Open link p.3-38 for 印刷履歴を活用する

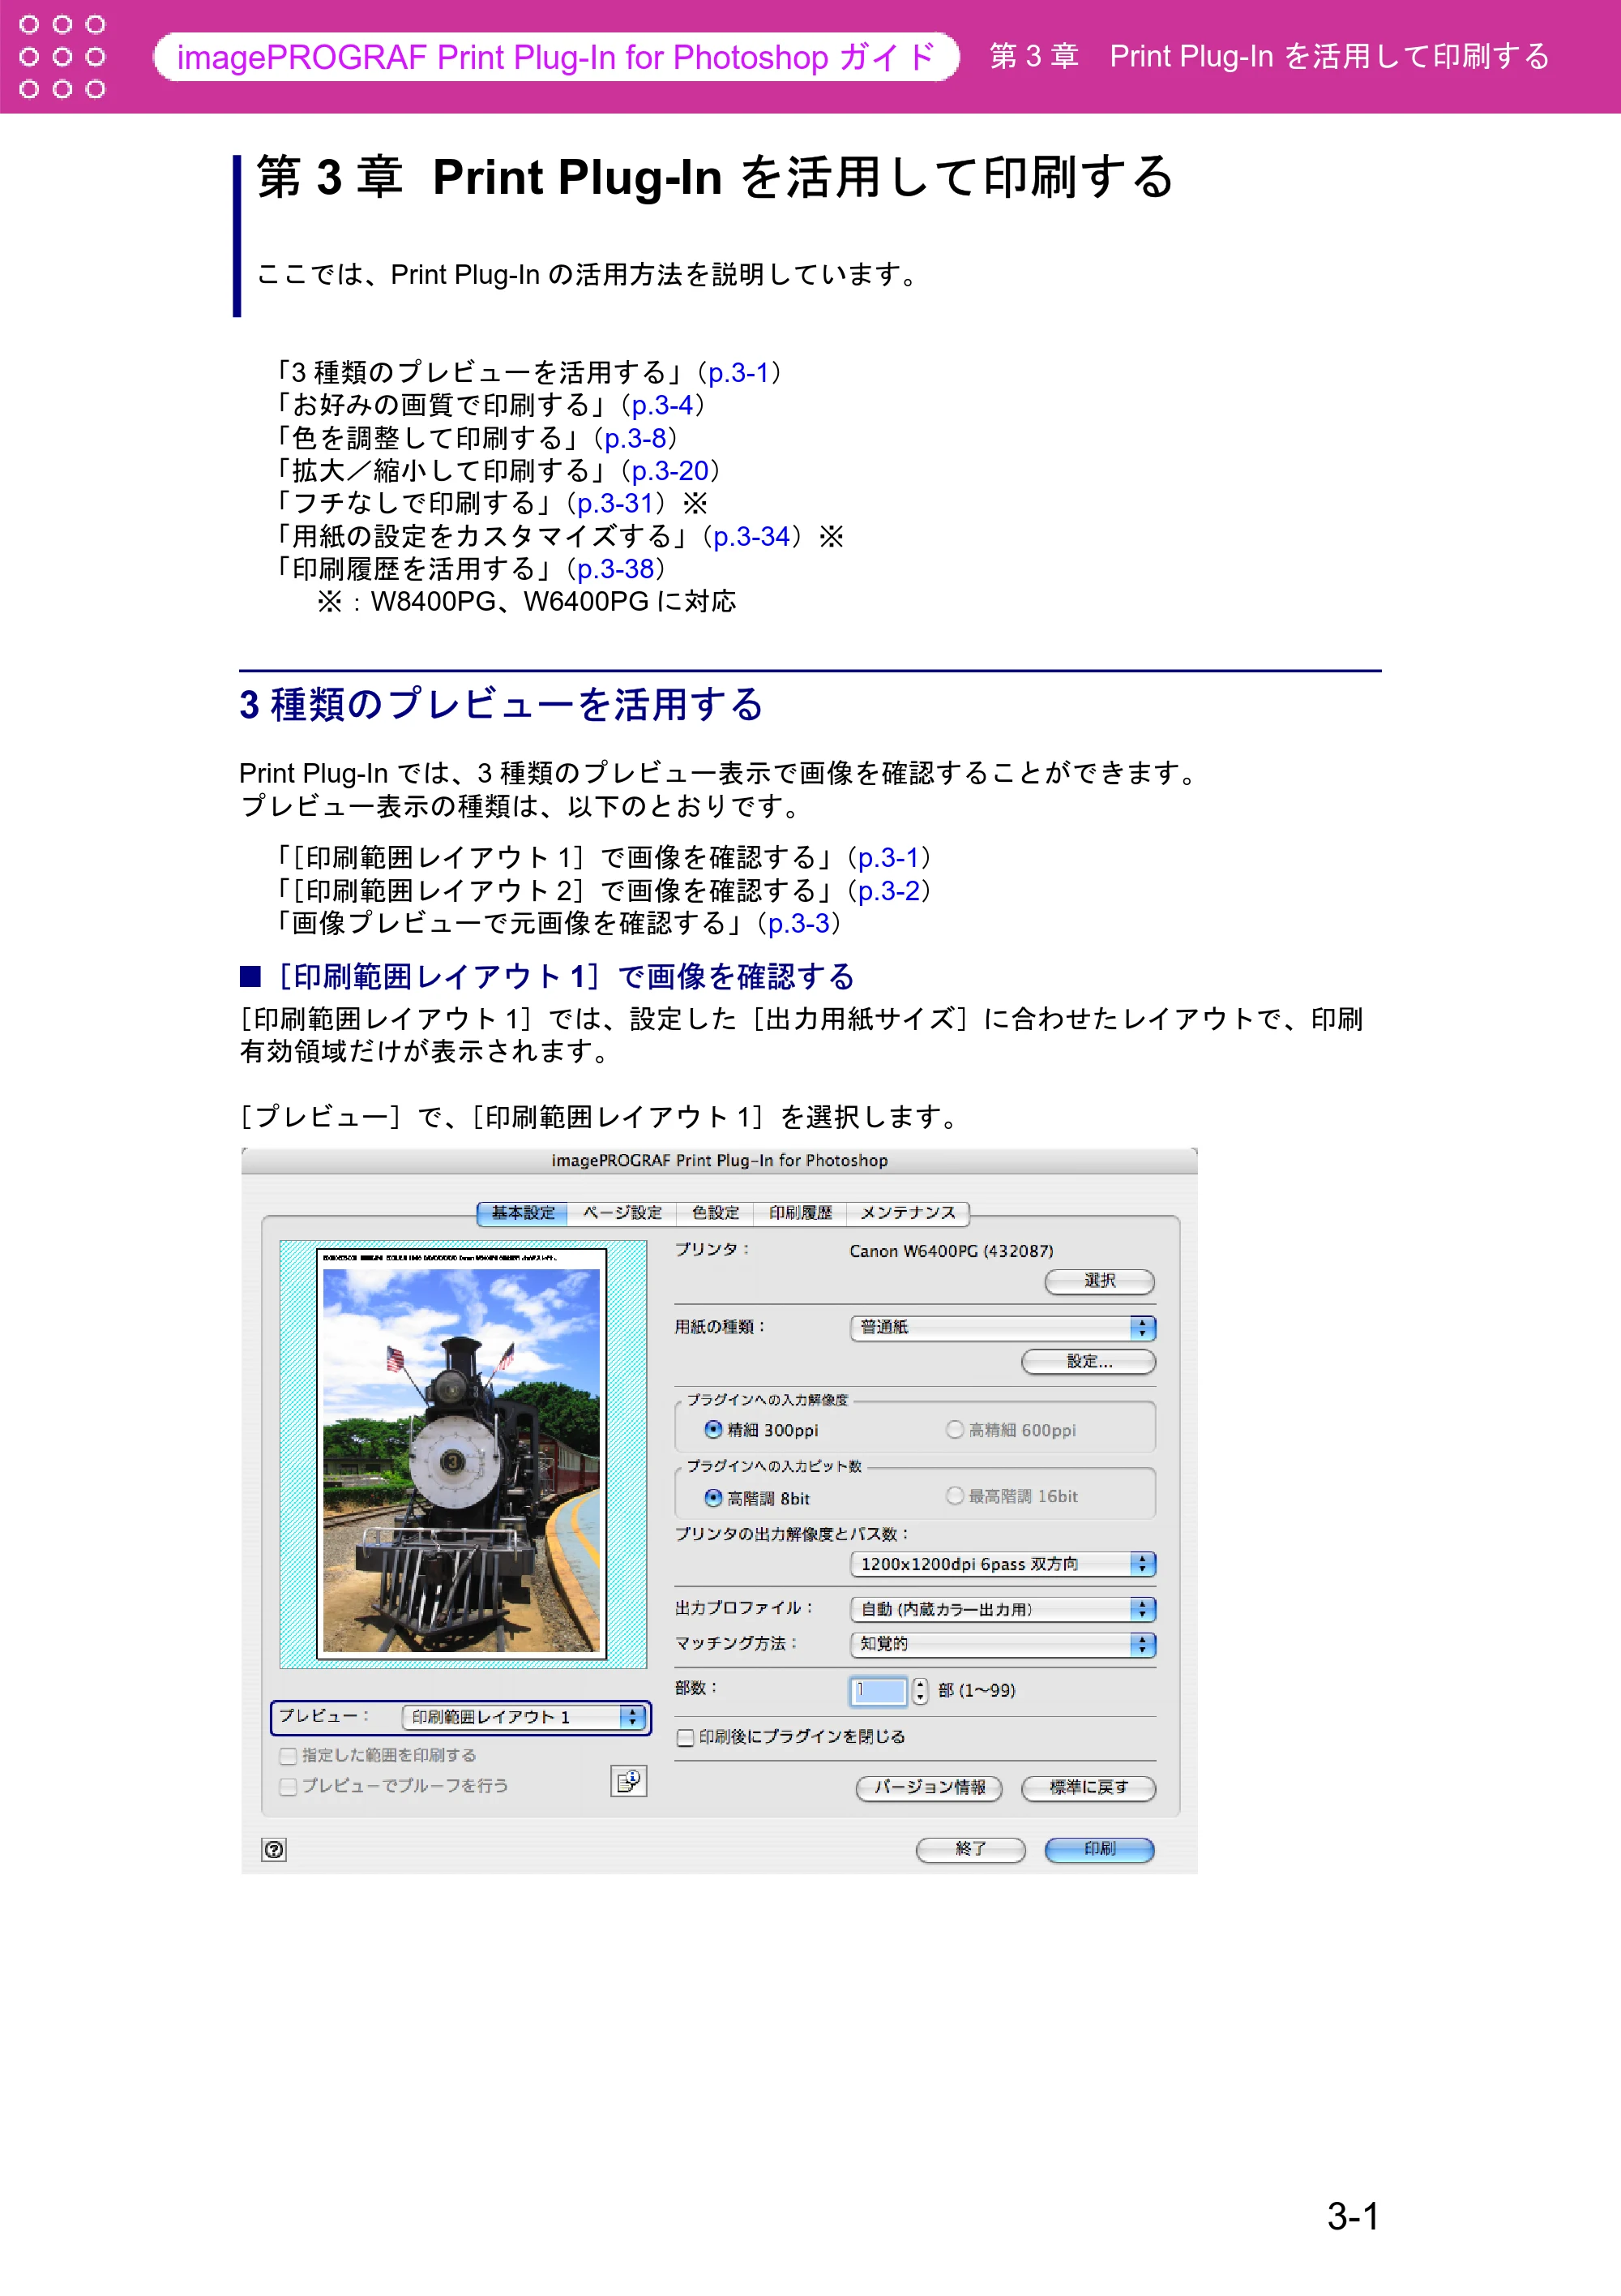click(x=614, y=569)
